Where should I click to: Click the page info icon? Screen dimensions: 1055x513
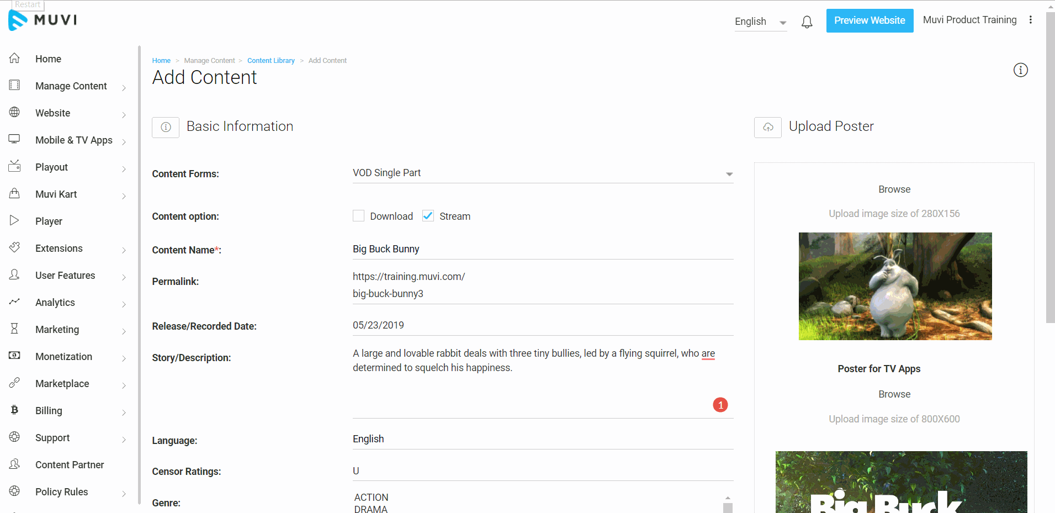point(1020,70)
